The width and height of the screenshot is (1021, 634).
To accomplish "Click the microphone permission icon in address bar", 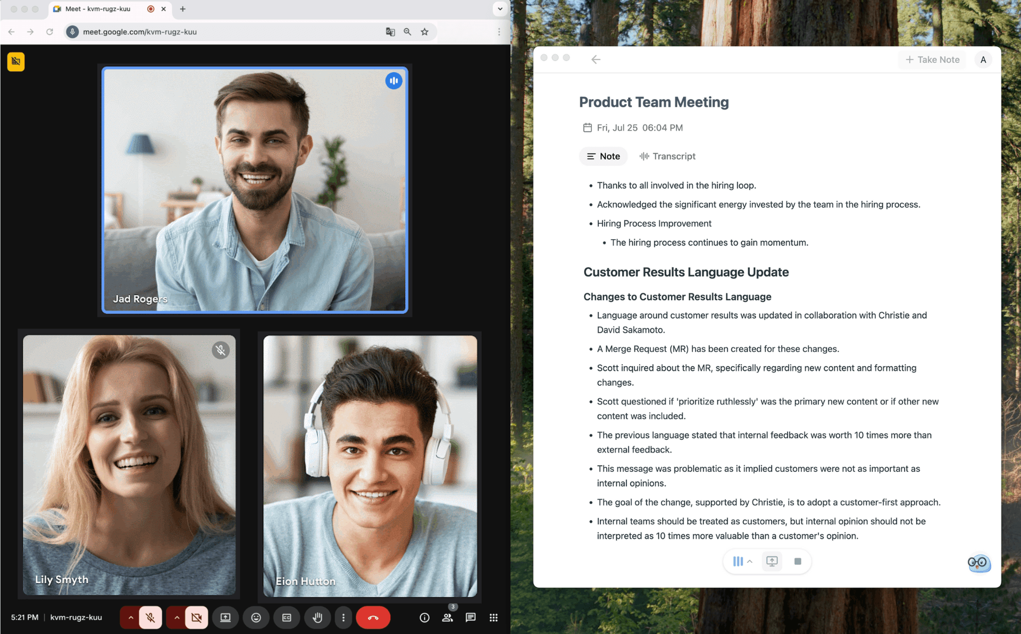I will click(x=73, y=32).
